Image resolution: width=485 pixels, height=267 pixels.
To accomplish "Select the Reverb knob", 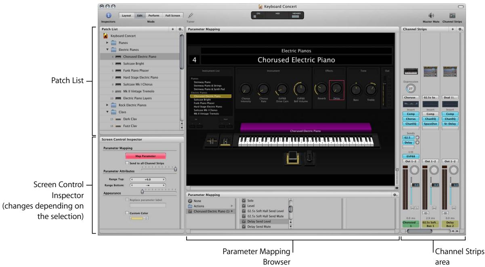I will click(321, 88).
